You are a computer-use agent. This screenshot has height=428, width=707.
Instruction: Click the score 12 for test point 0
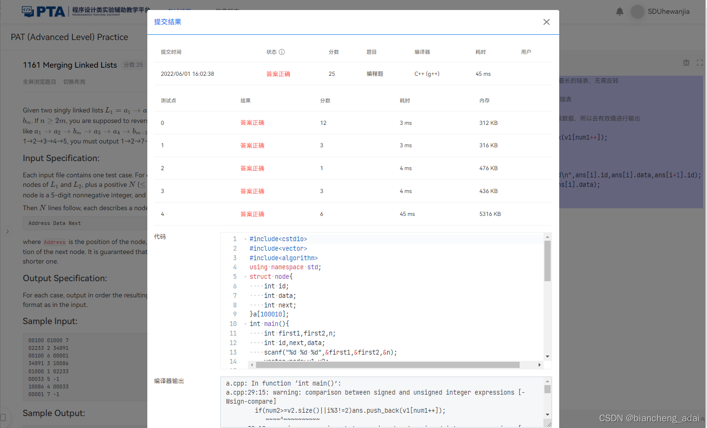pos(323,123)
